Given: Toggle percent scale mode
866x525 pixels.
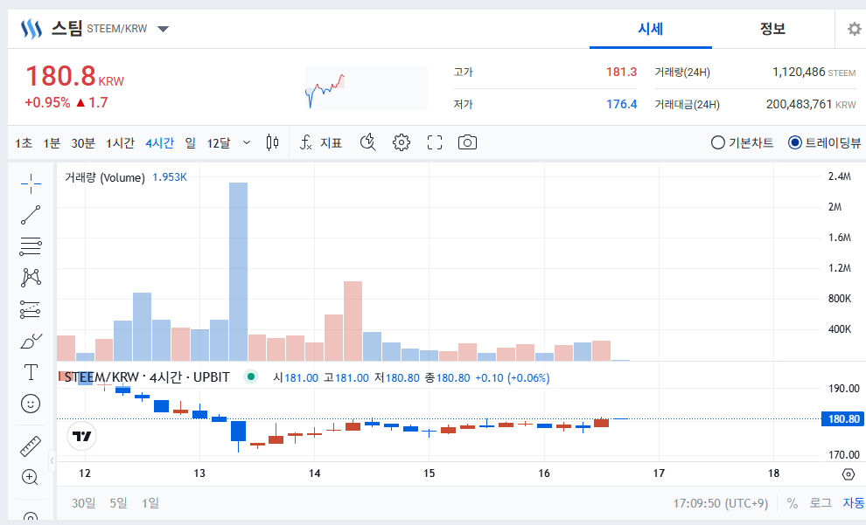Looking at the screenshot, I should 793,503.
